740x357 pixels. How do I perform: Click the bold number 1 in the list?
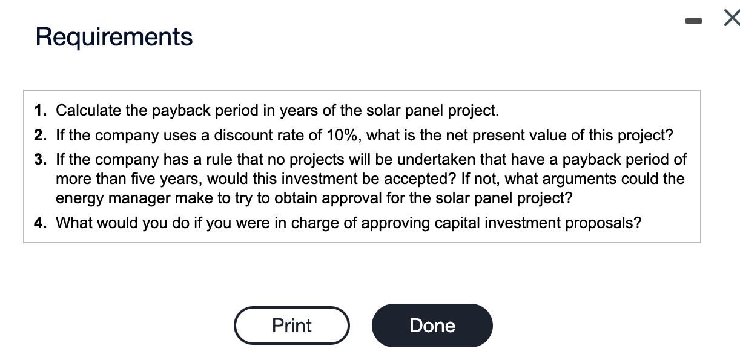(x=41, y=110)
